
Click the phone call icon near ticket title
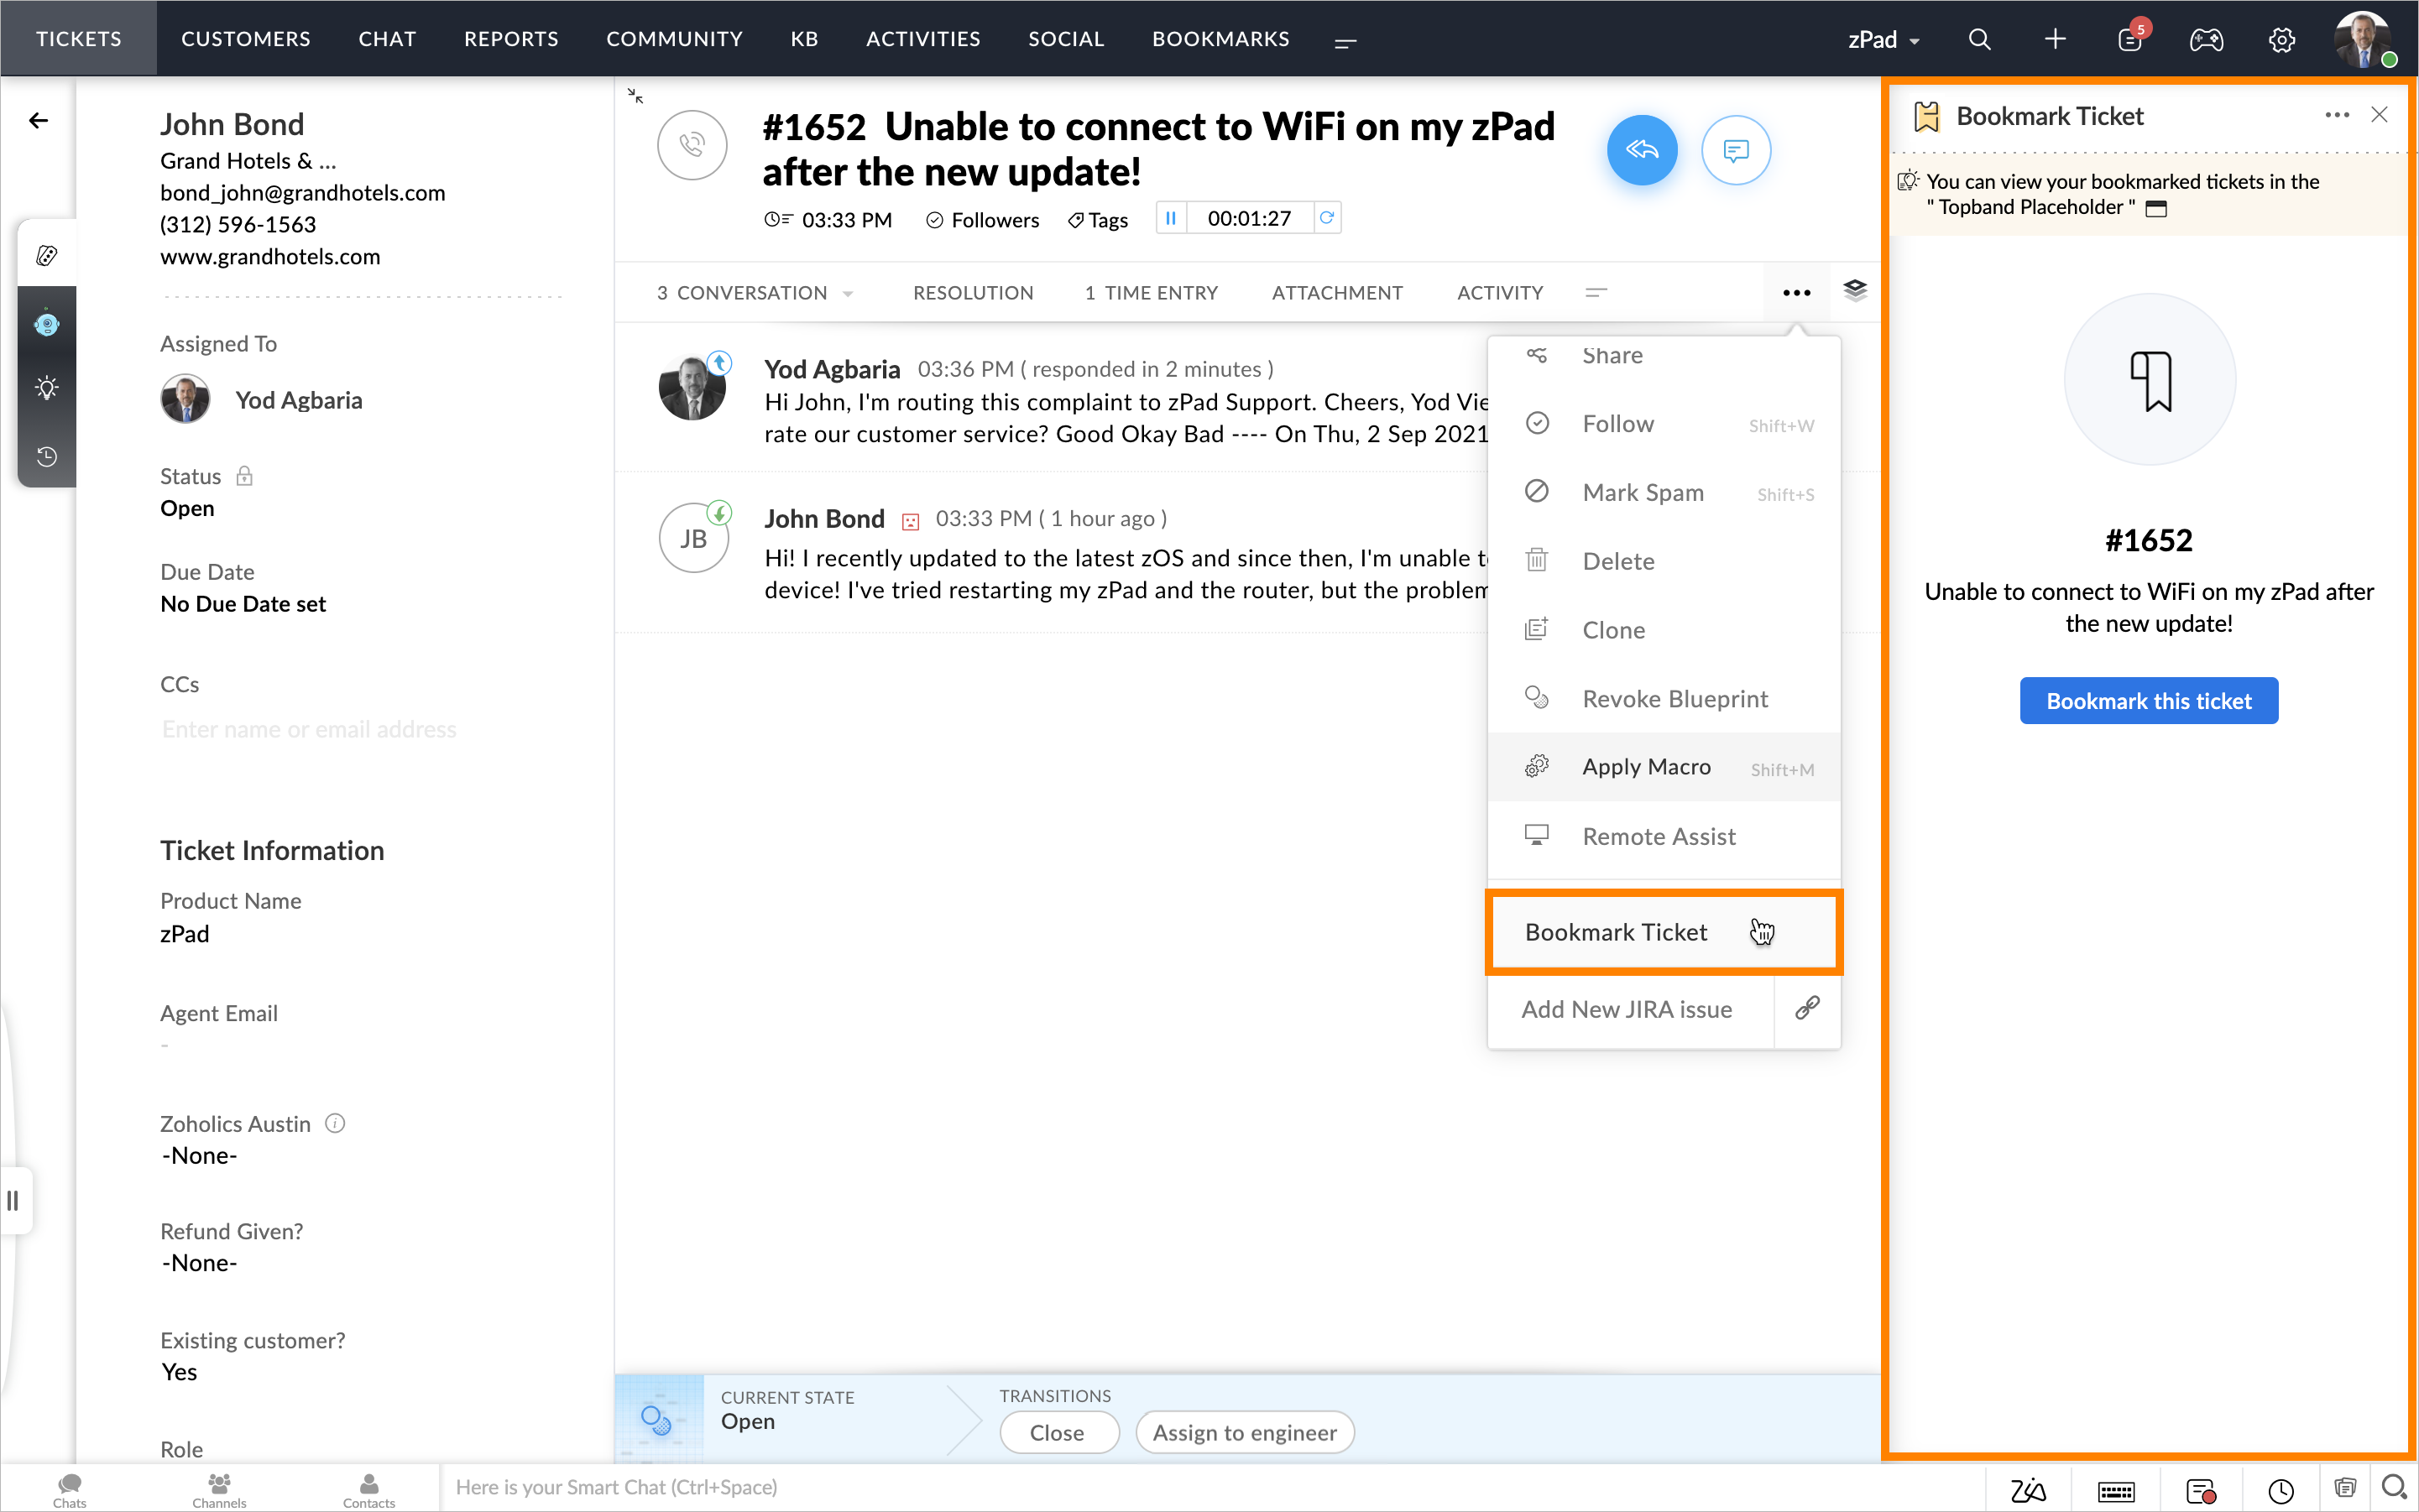click(x=692, y=146)
